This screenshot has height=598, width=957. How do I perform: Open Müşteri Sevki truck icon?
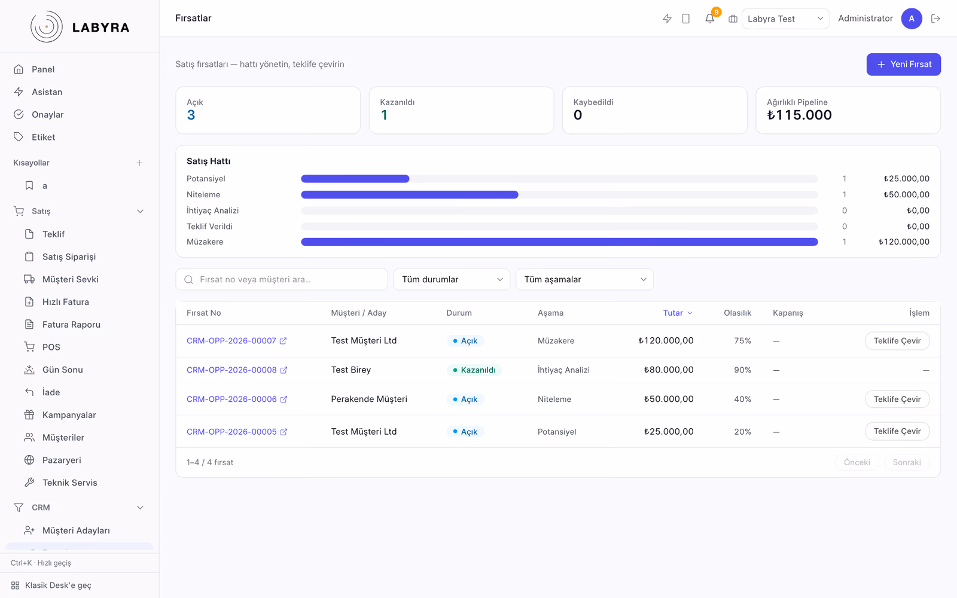point(29,279)
